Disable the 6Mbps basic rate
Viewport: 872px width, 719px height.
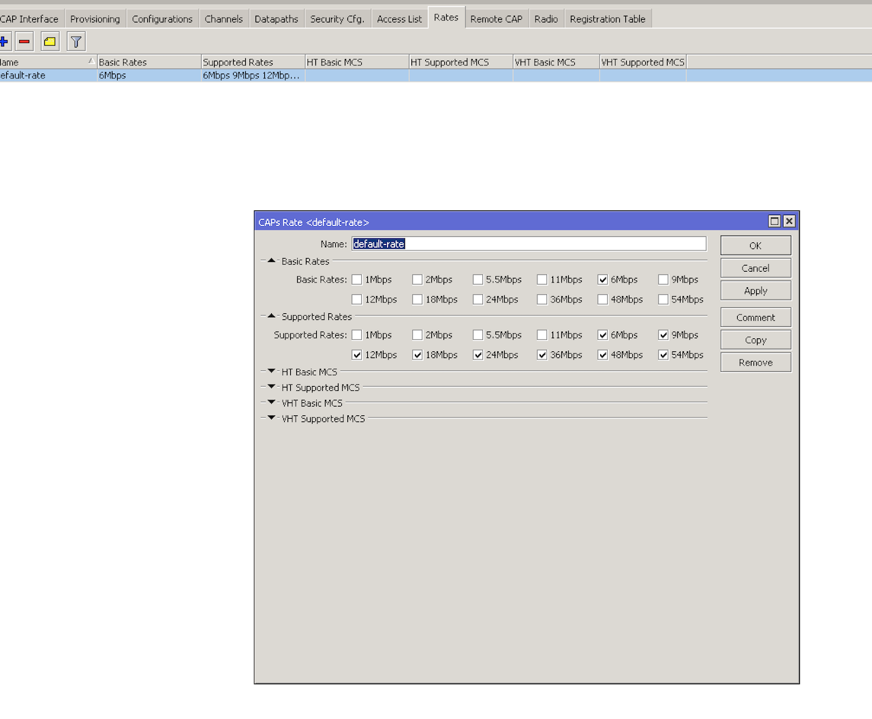click(602, 279)
